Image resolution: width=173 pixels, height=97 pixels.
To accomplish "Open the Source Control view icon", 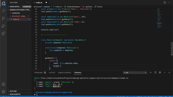I will pyautogui.click(x=4, y=18).
